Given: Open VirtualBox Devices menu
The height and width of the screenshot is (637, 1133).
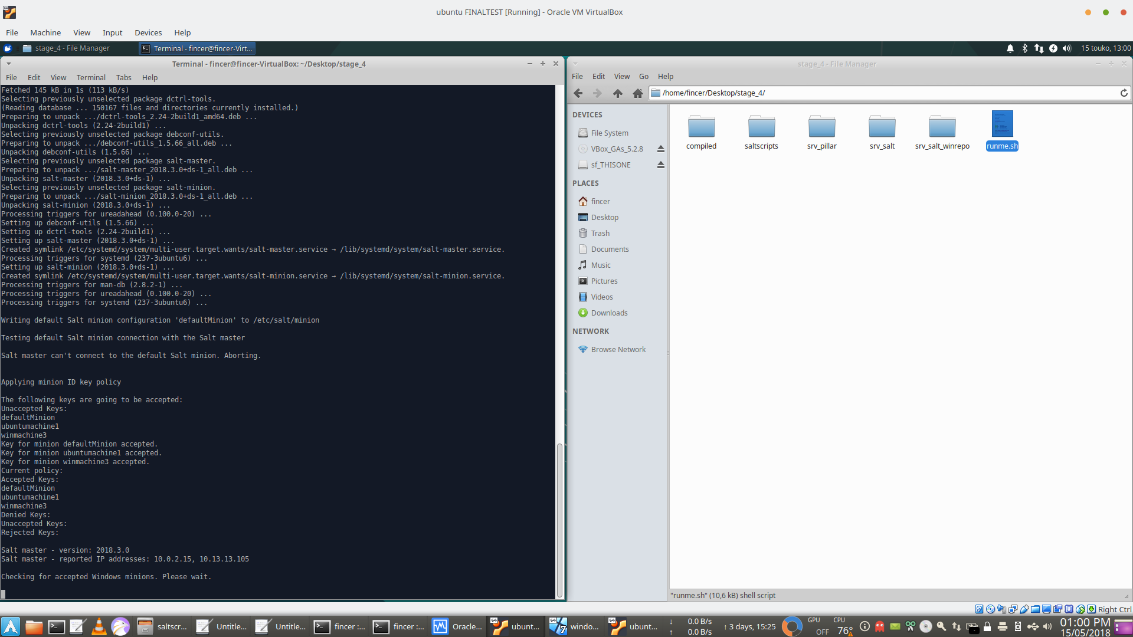Looking at the screenshot, I should click(x=148, y=33).
